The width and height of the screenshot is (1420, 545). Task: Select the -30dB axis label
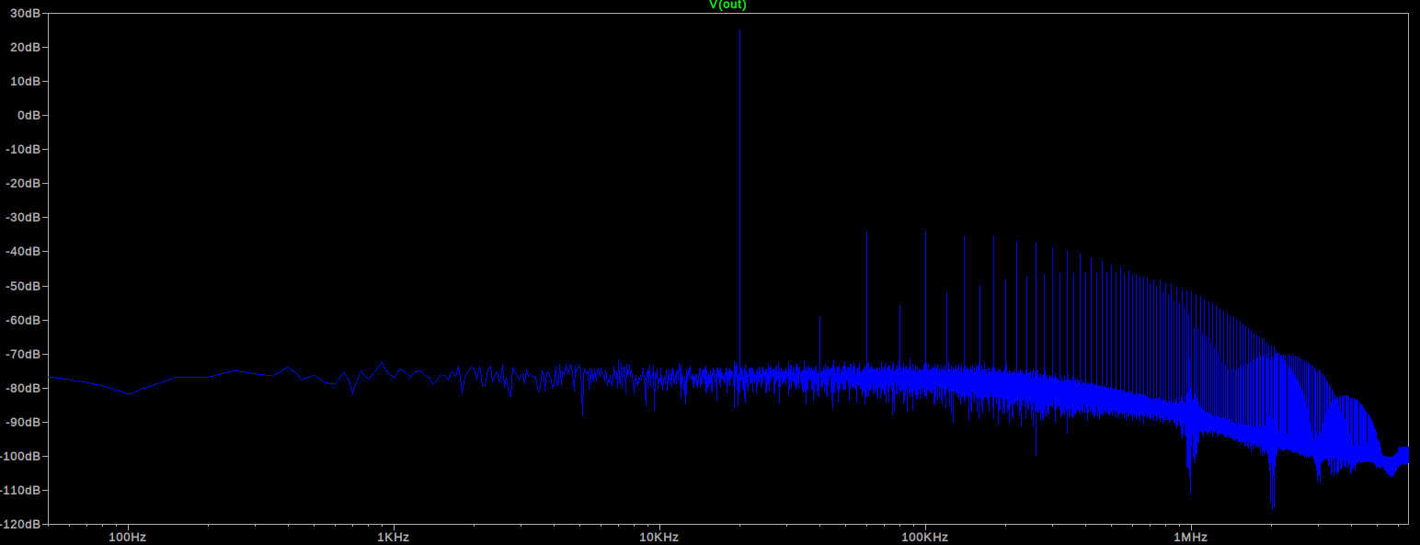point(25,217)
